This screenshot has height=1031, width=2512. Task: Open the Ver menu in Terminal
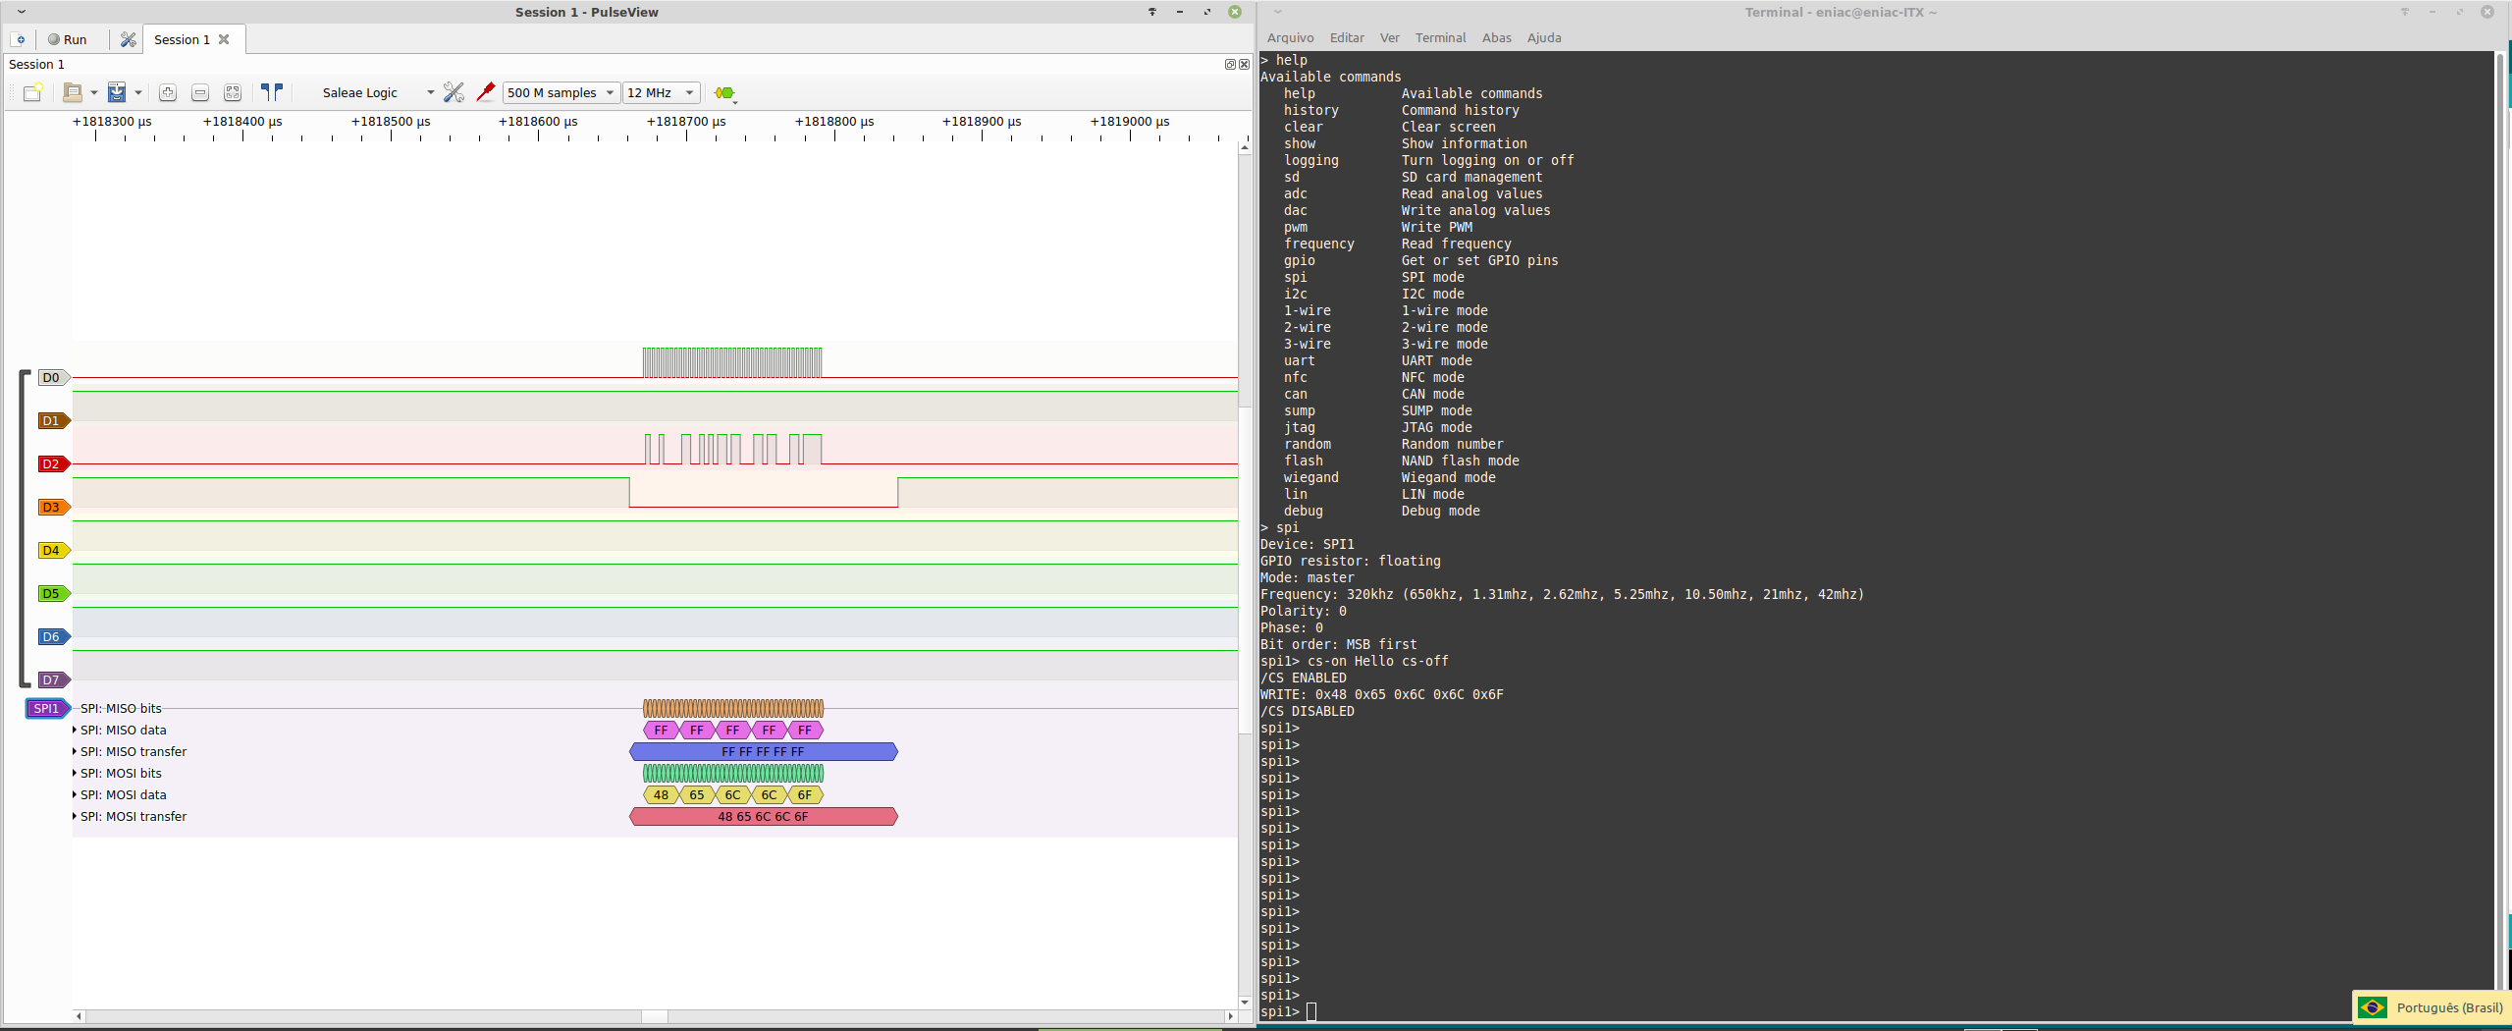(1389, 37)
